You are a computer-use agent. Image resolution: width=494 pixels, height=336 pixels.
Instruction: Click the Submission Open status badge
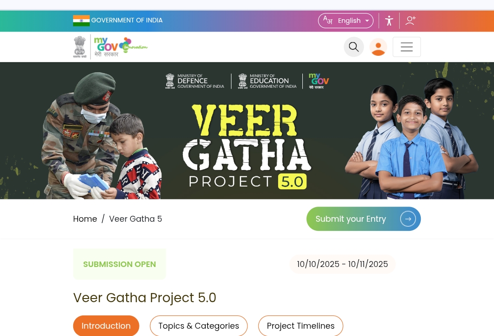[119, 264]
